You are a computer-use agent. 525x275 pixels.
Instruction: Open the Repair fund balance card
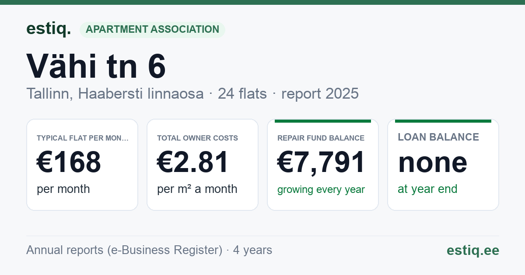[x=323, y=165]
